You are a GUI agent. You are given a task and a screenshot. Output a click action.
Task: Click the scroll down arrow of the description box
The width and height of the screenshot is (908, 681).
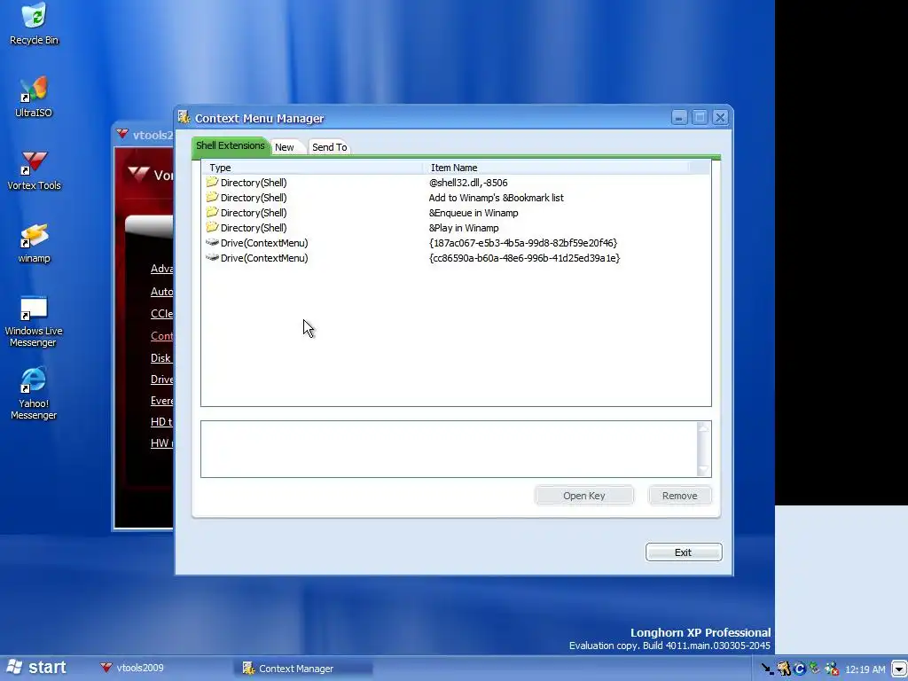703,470
